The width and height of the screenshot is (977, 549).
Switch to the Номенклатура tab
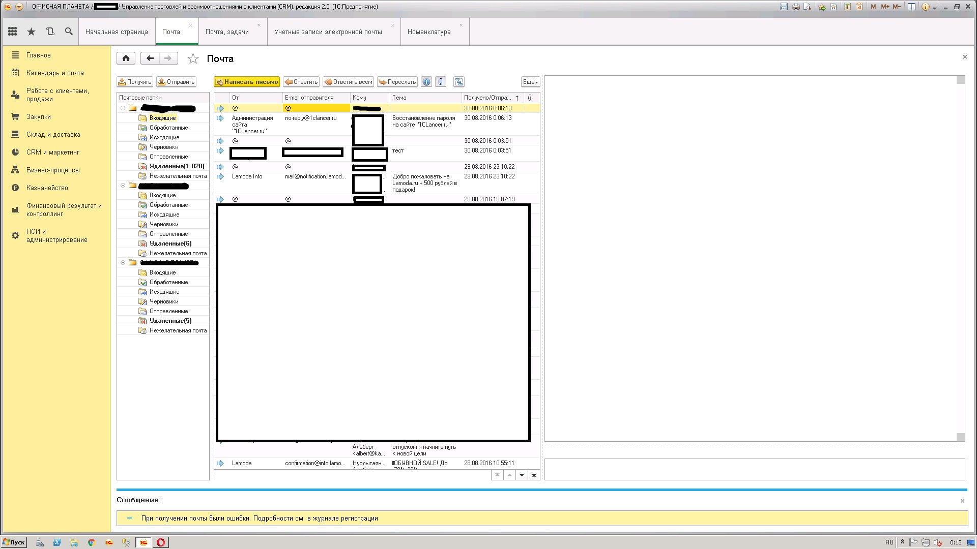[x=429, y=32]
